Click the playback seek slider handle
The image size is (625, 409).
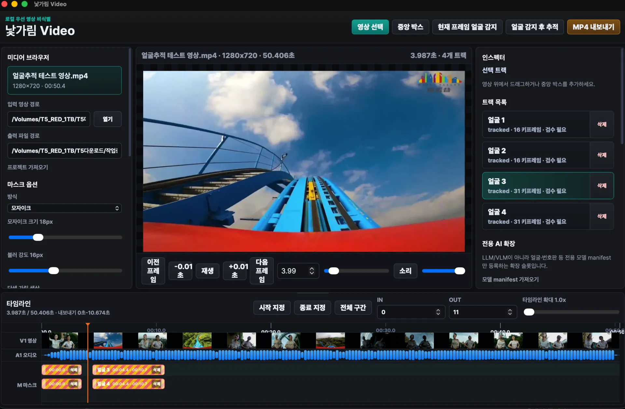pos(334,271)
